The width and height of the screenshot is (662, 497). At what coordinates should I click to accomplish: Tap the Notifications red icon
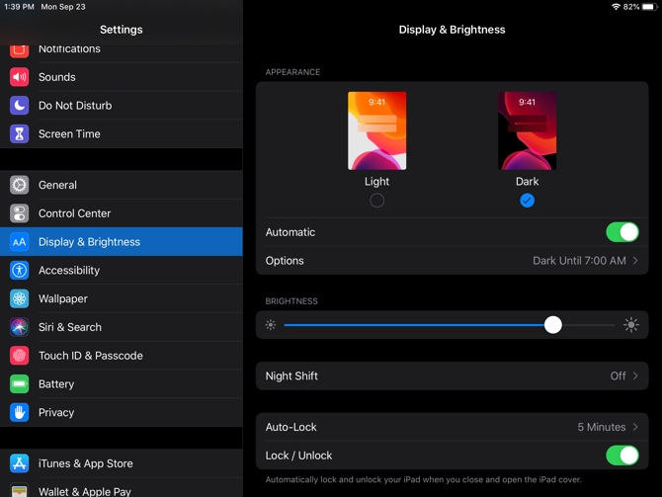pos(20,50)
